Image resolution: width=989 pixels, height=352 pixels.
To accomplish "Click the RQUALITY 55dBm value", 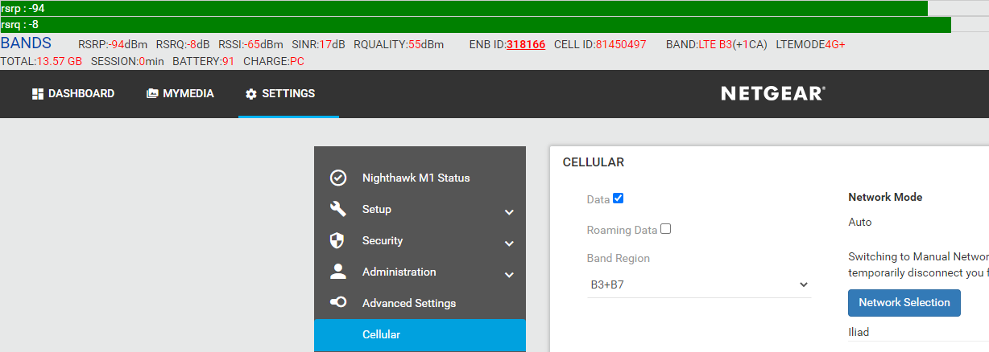I will 426,44.
